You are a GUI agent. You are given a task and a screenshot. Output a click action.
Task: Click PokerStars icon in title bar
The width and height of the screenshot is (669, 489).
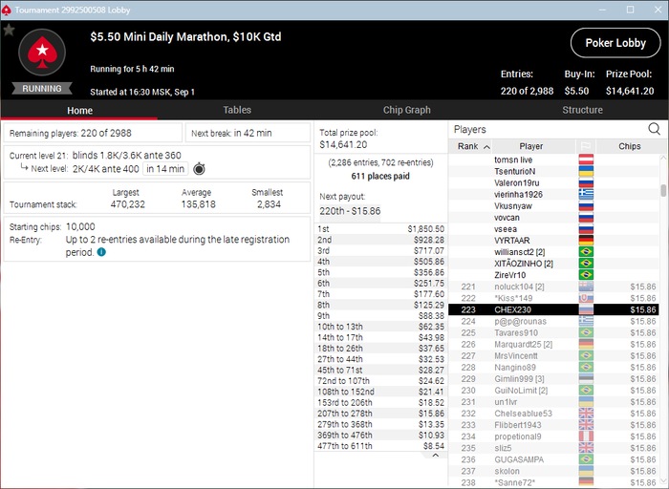coord(6,10)
